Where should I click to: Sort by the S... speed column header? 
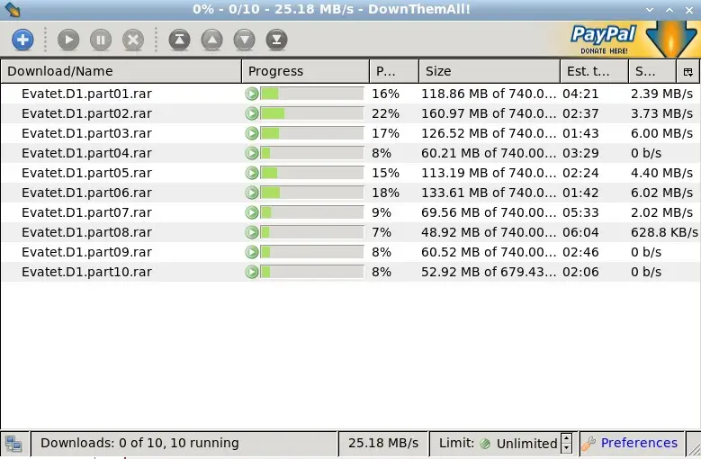coord(652,71)
